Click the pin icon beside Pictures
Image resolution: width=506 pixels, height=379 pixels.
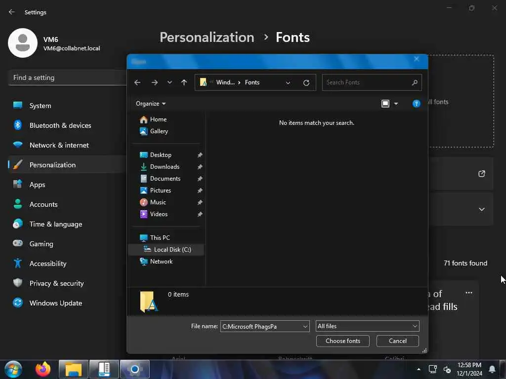pyautogui.click(x=200, y=190)
